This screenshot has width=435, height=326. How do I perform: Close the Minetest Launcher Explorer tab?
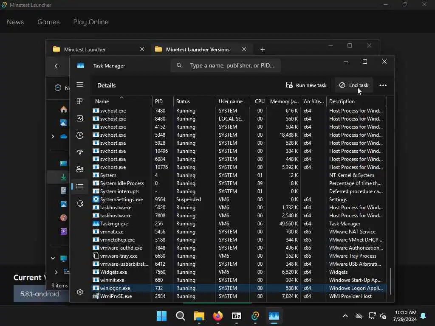coord(142,49)
